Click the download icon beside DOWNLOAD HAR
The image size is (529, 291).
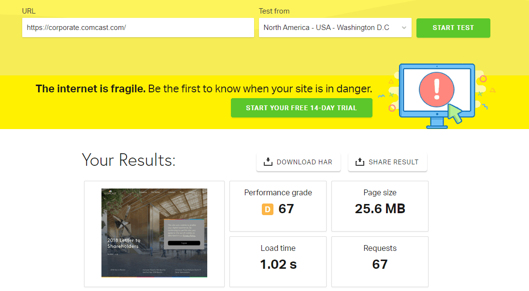point(268,162)
